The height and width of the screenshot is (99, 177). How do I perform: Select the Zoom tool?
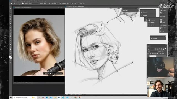click(11, 51)
